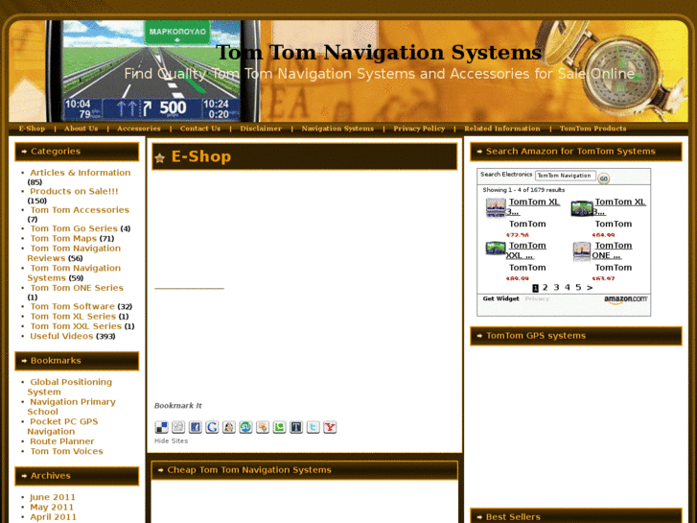
Task: Click Hide Sites under bookmark icons
Action: (172, 441)
